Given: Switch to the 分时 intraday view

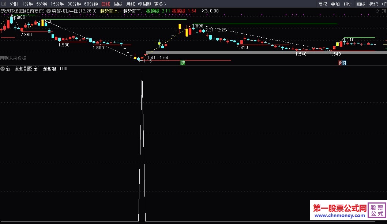Looking at the screenshot, I should [14, 4].
